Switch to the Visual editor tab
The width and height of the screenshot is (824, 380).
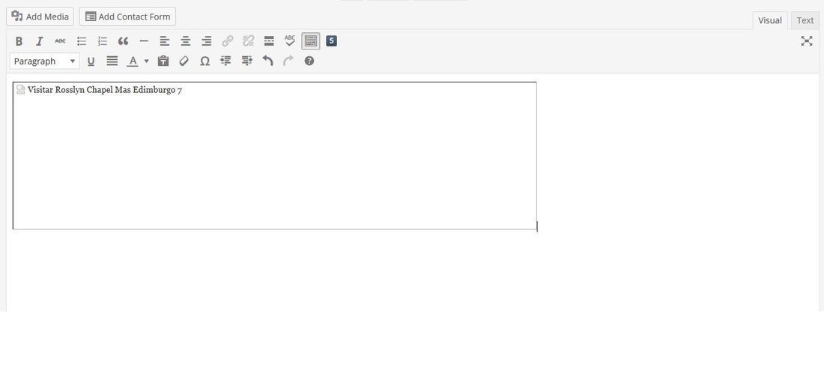click(x=770, y=20)
